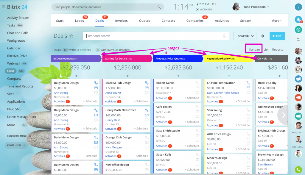Image resolution: width=305 pixels, height=175 pixels.
Task: Expand the More dropdown in CRM tabs
Action: coord(276,21)
